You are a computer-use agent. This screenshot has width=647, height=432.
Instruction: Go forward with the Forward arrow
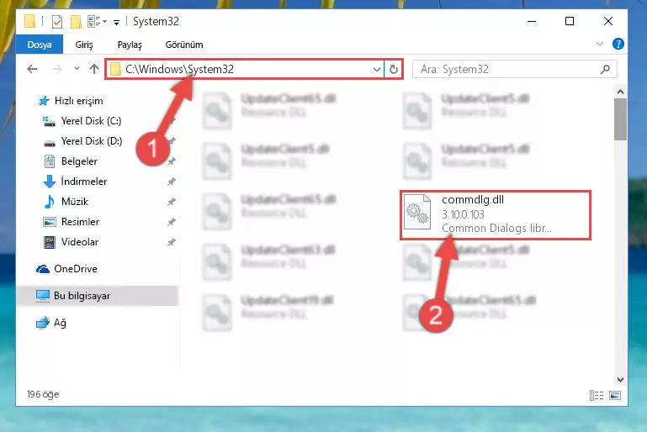56,69
